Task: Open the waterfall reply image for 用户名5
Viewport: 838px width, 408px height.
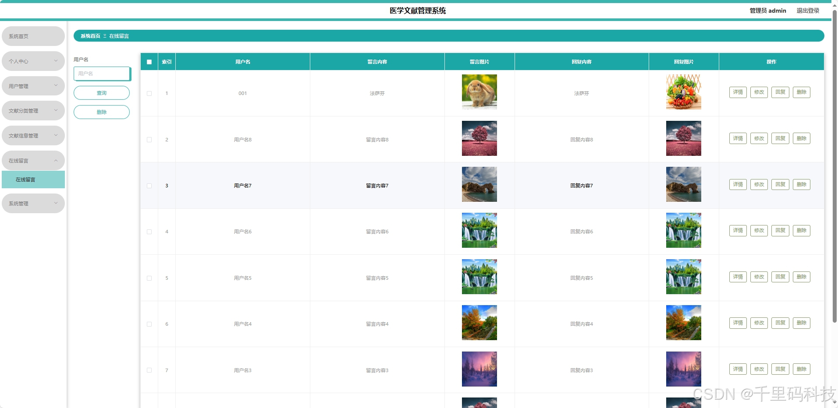Action: click(684, 277)
